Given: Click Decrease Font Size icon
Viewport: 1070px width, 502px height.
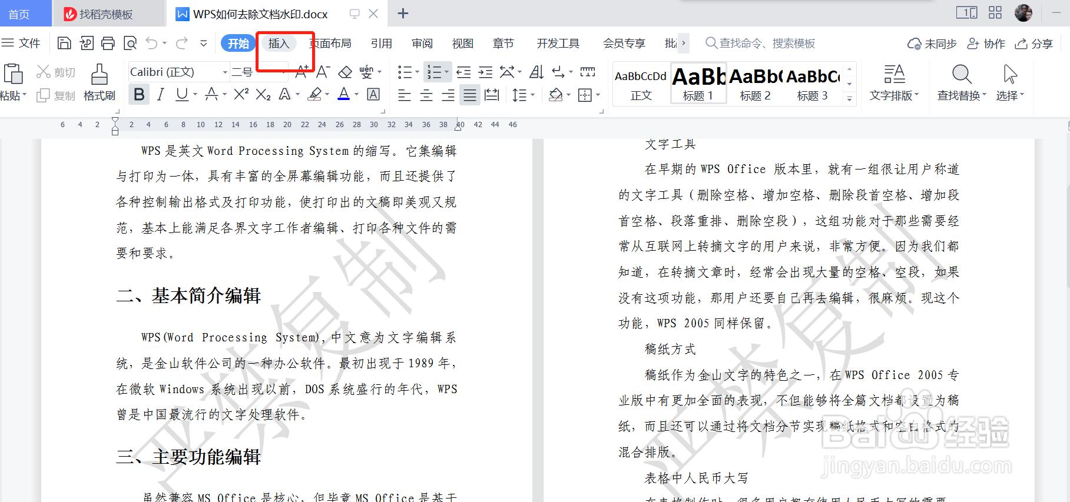Looking at the screenshot, I should pyautogui.click(x=323, y=72).
